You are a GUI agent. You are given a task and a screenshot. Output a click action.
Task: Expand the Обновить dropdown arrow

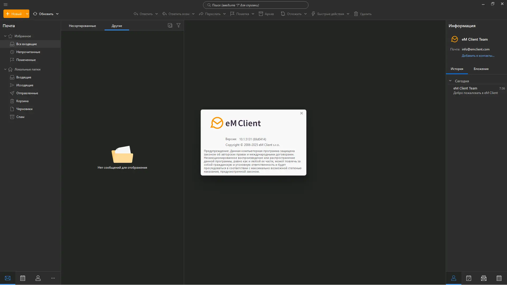57,14
